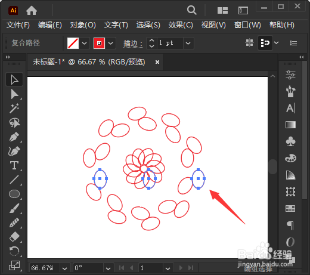Select the Type tool
The width and height of the screenshot is (310, 275).
14,165
